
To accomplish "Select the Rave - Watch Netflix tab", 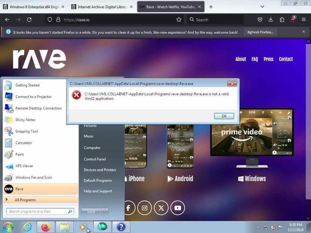I will coord(171,7).
